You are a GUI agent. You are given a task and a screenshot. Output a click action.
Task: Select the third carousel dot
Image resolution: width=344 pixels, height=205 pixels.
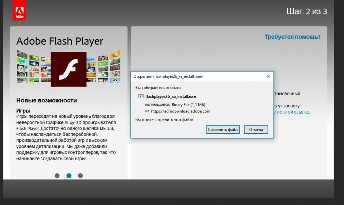[x=80, y=176]
